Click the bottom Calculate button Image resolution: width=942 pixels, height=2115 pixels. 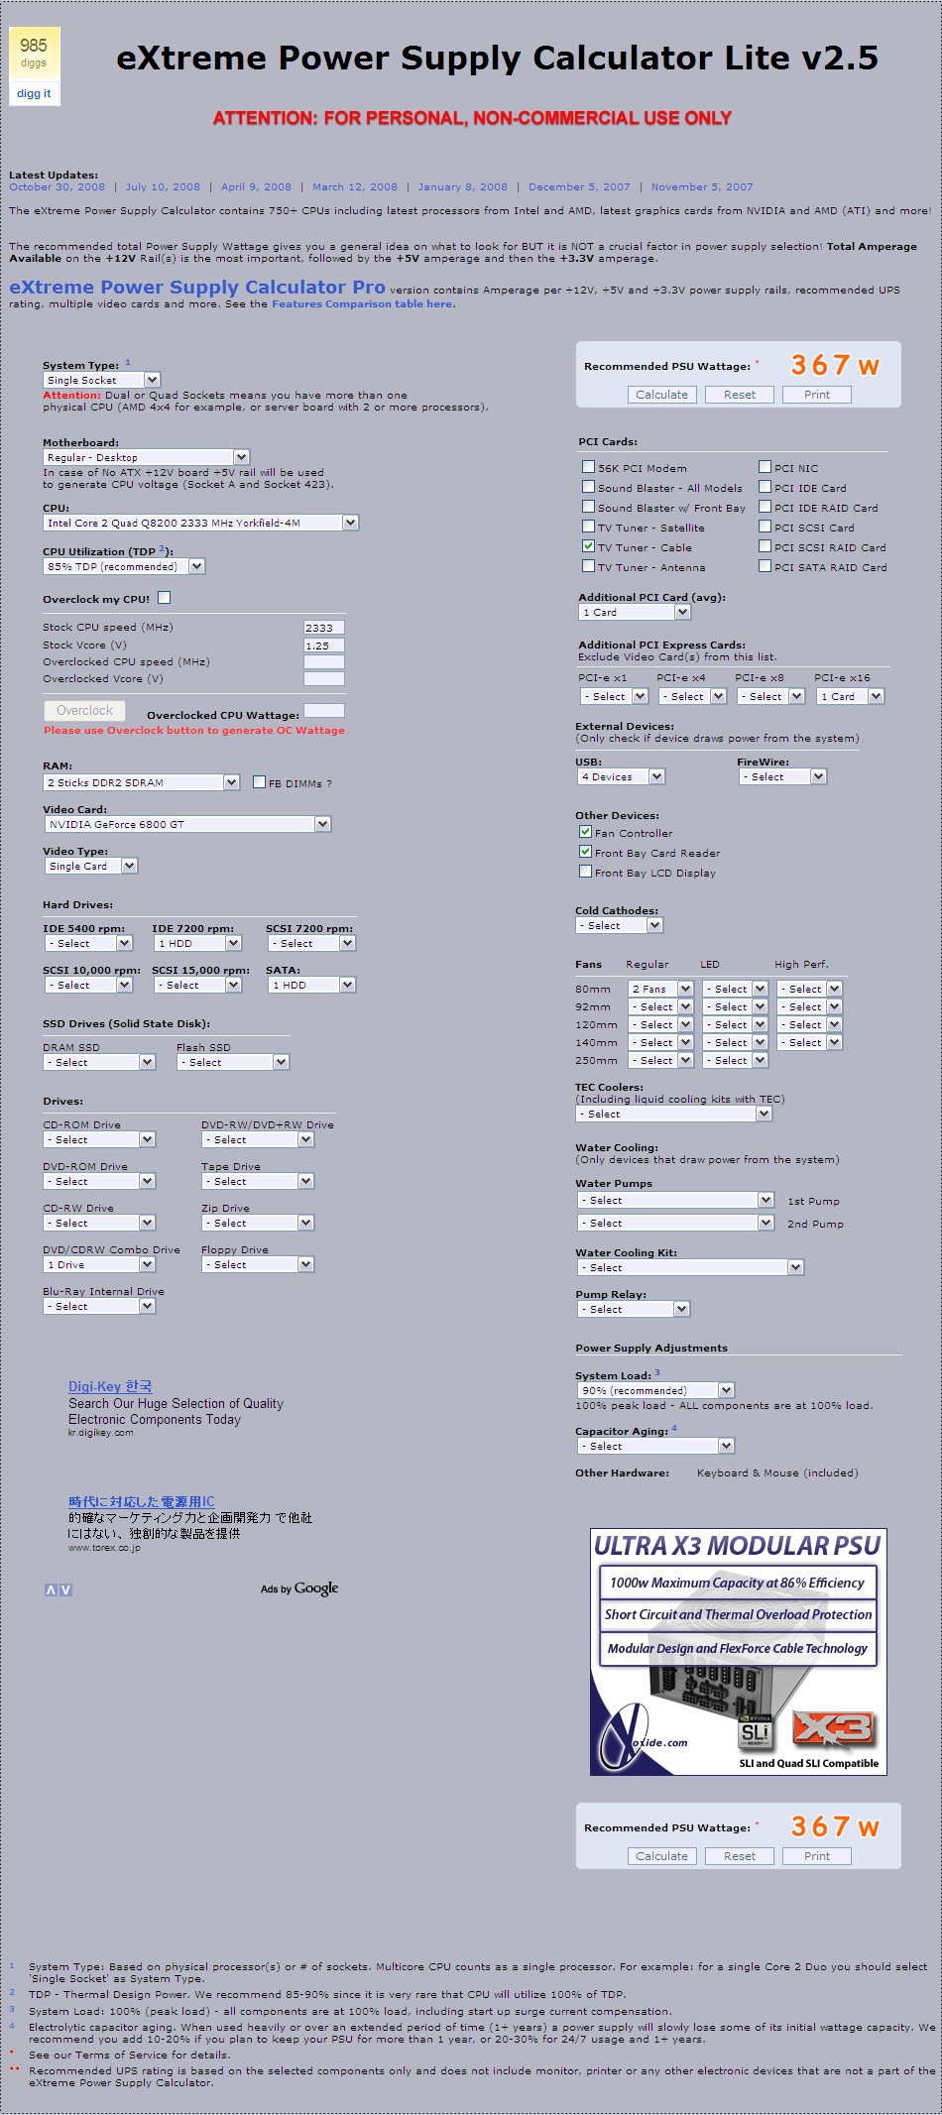click(661, 1856)
